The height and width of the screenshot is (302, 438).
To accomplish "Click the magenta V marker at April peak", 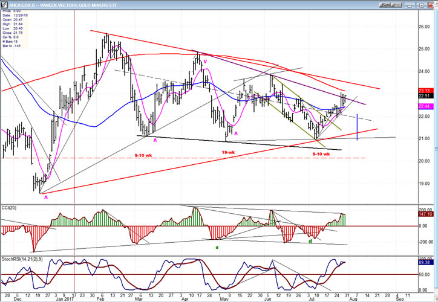I will [x=205, y=61].
